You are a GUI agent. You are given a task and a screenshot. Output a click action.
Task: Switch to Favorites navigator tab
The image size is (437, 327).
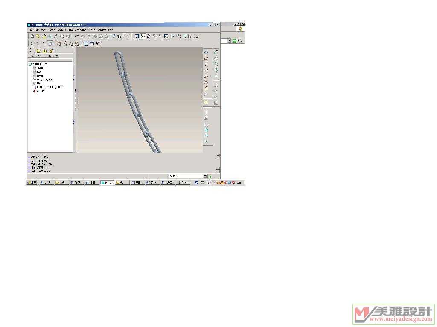click(x=51, y=51)
